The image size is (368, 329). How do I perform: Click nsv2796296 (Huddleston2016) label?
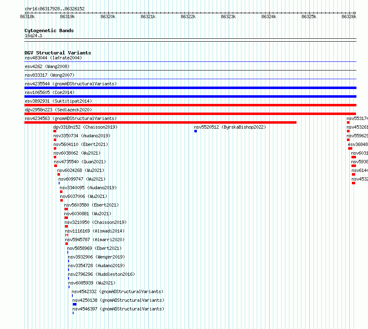[101, 274]
